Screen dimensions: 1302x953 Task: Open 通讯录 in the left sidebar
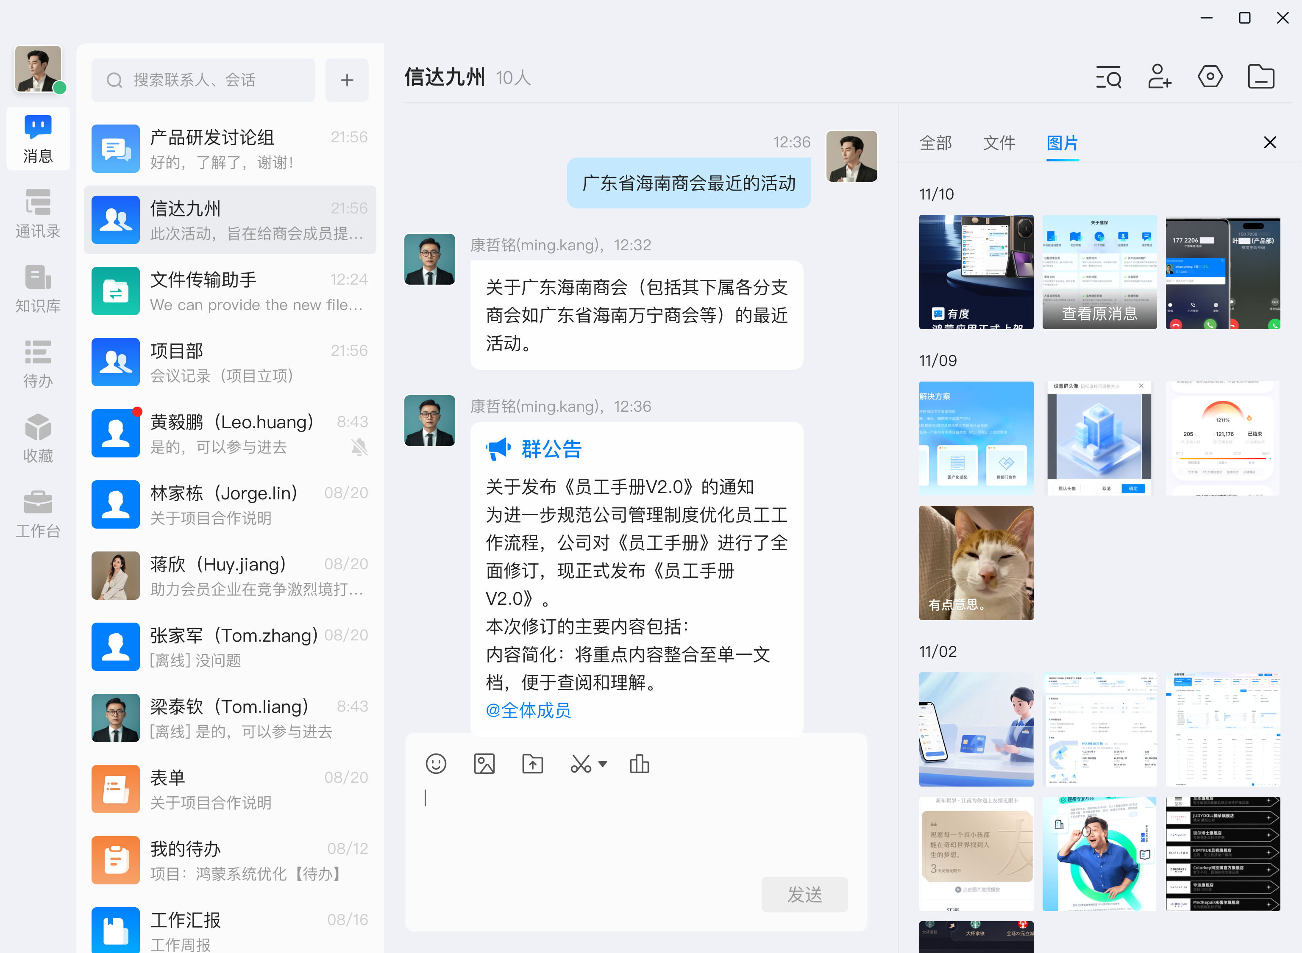pyautogui.click(x=38, y=213)
